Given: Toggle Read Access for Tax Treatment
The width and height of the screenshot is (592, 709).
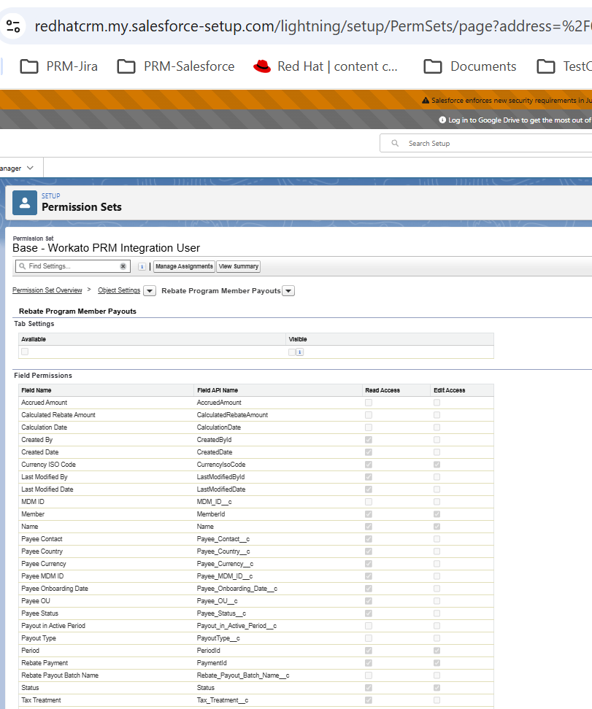Looking at the screenshot, I should (x=369, y=700).
